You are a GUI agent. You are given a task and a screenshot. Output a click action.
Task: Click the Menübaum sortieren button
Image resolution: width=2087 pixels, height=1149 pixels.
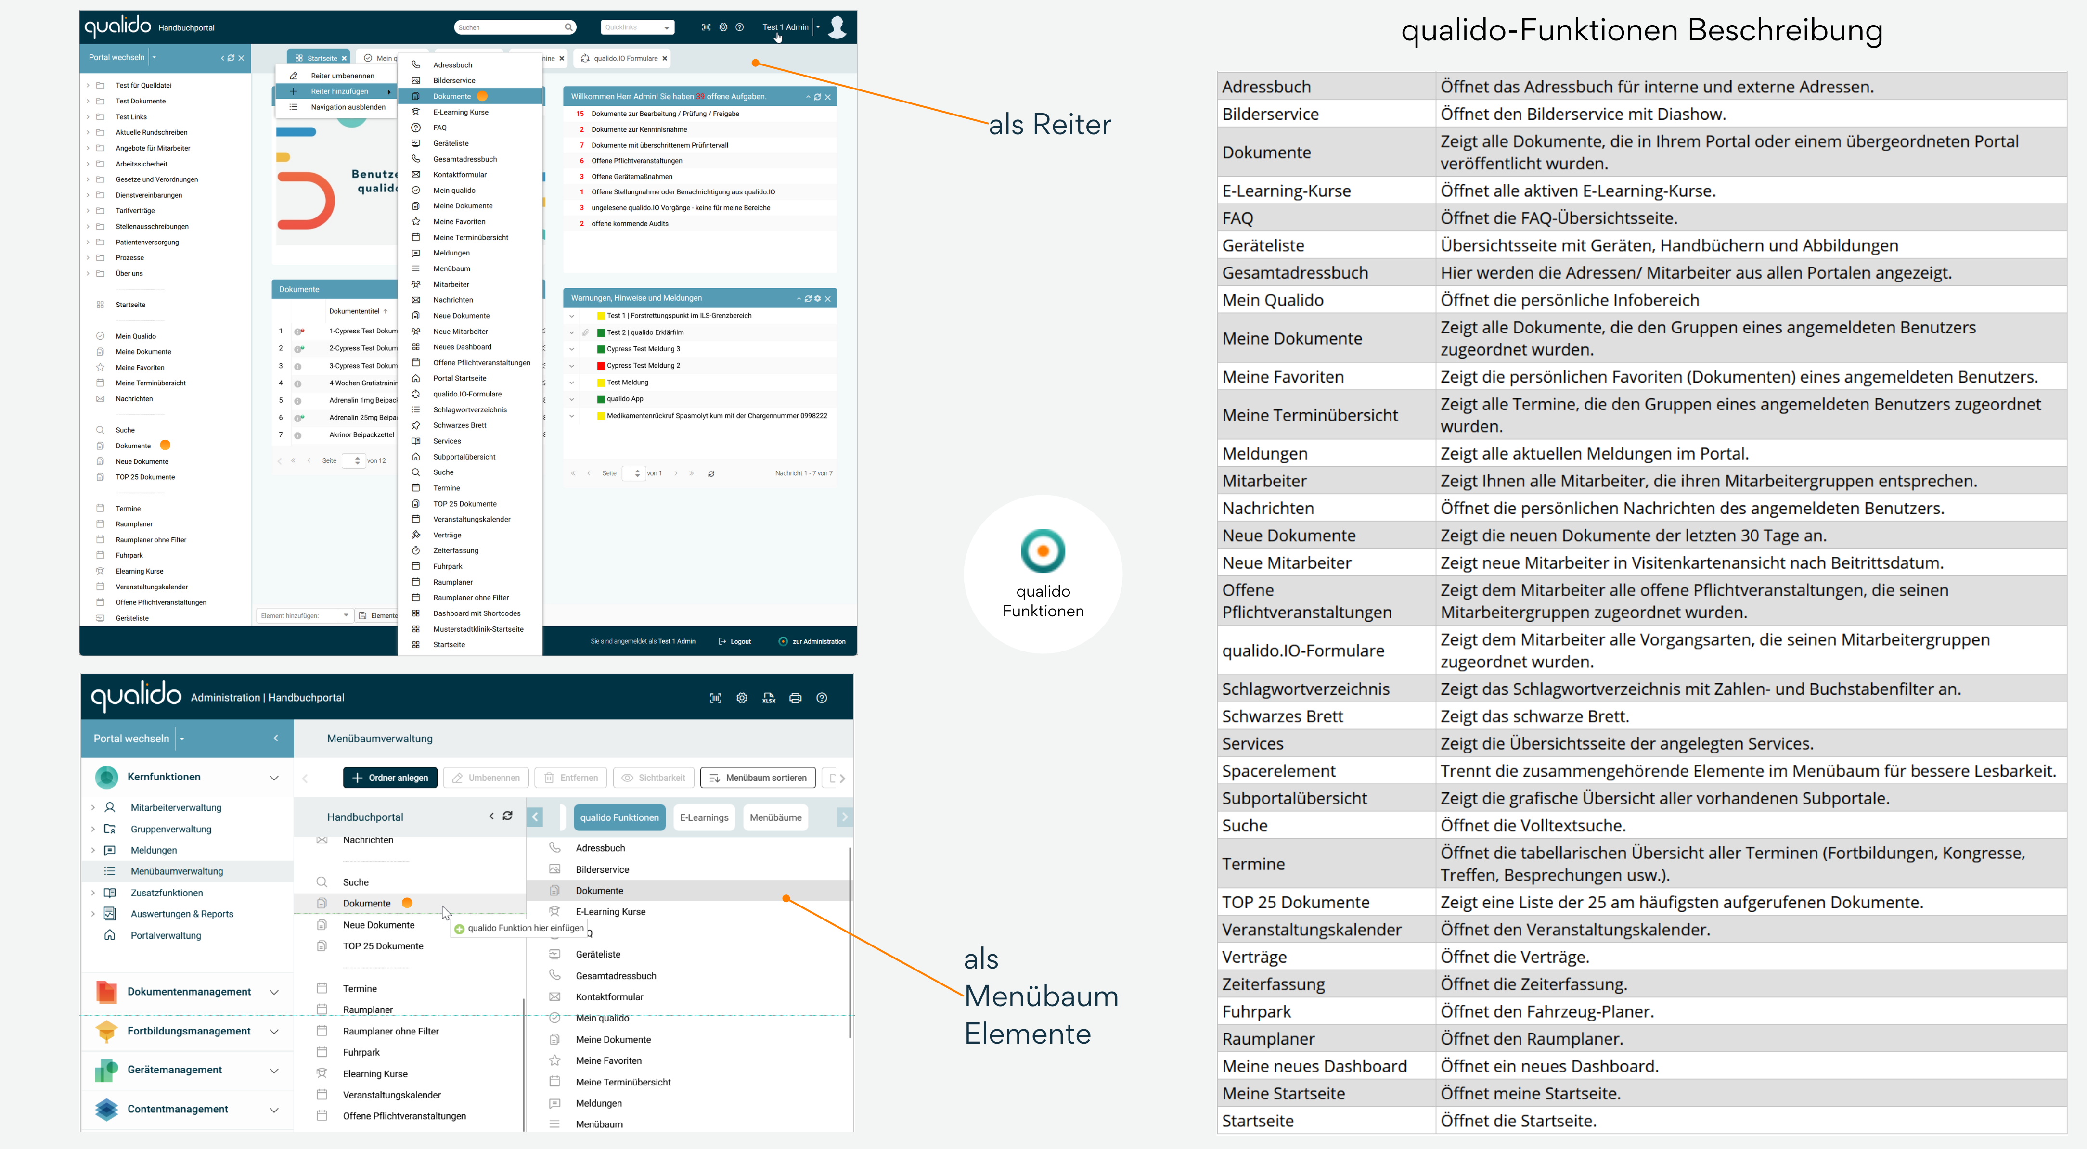coord(758,778)
